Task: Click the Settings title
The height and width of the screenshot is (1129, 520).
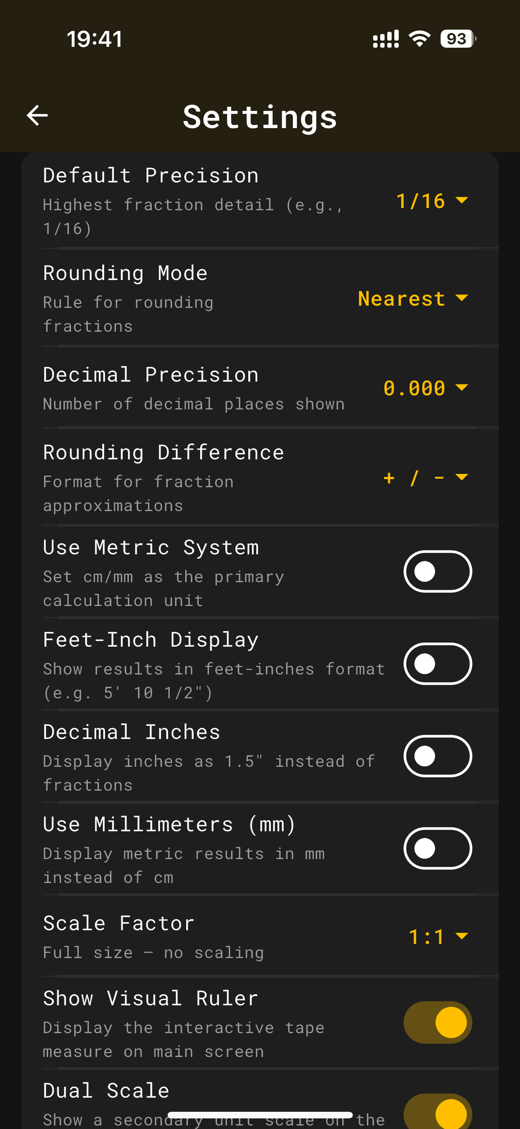Action: click(260, 117)
